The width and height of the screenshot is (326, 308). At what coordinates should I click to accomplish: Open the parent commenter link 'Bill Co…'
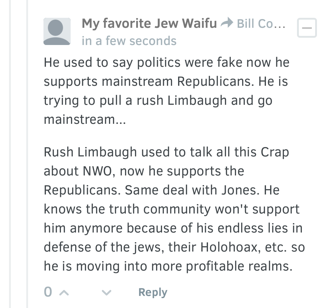pyautogui.click(x=261, y=24)
